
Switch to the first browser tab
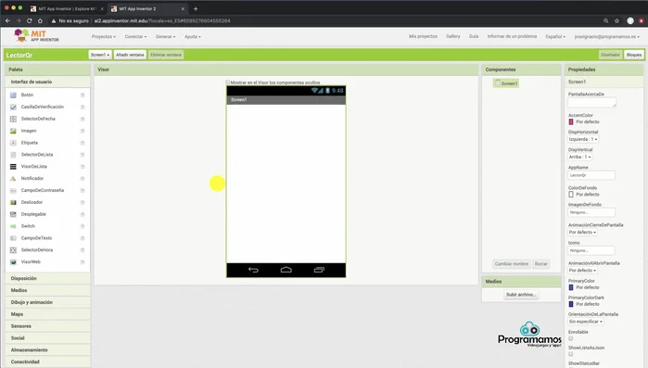click(x=66, y=8)
